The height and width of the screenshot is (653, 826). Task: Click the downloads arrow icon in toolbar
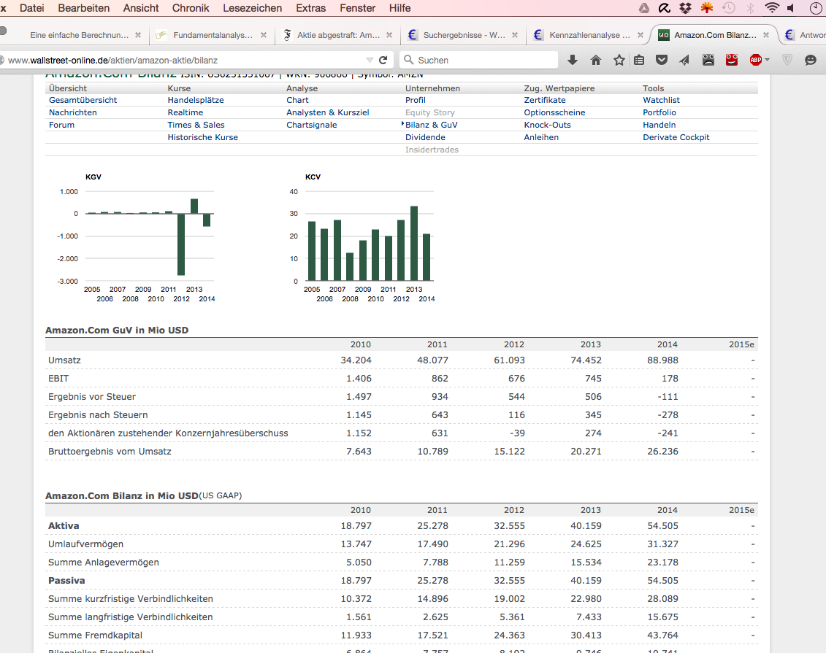[x=573, y=61]
